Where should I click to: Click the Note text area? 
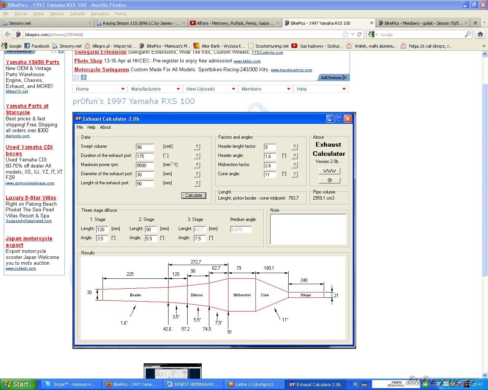click(x=308, y=229)
